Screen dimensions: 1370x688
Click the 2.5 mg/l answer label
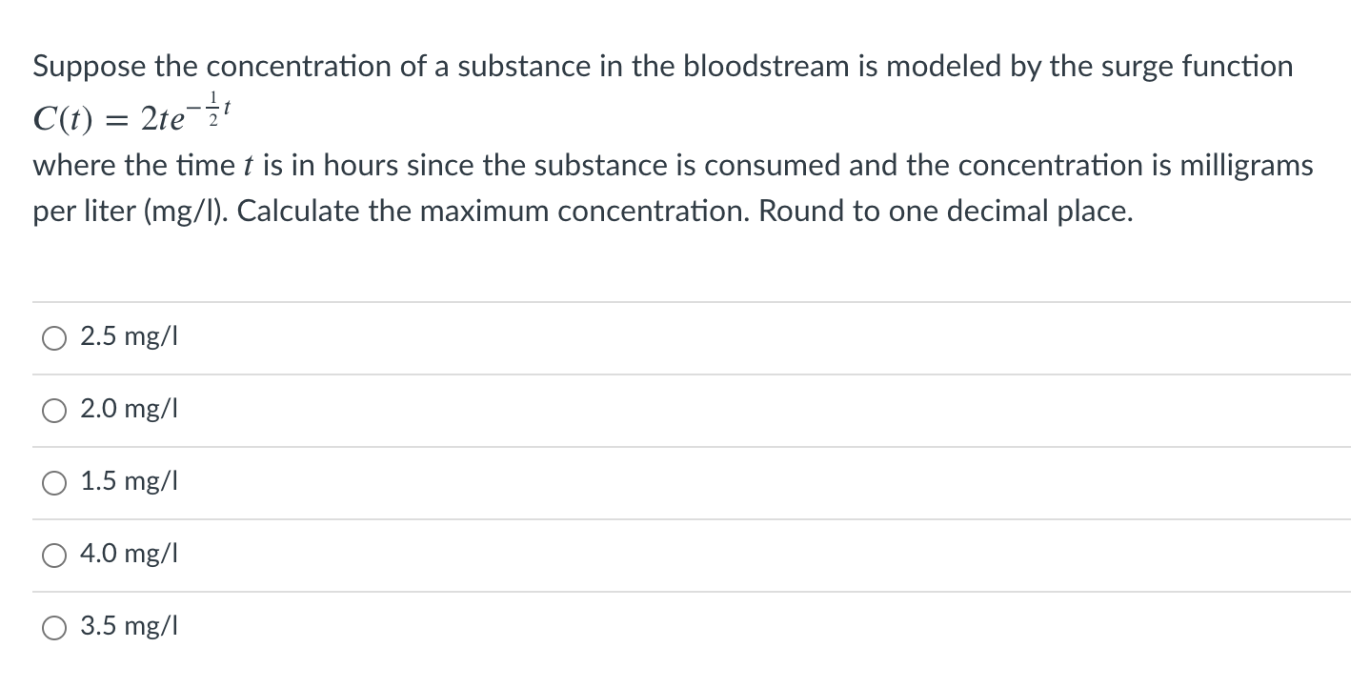tap(129, 336)
